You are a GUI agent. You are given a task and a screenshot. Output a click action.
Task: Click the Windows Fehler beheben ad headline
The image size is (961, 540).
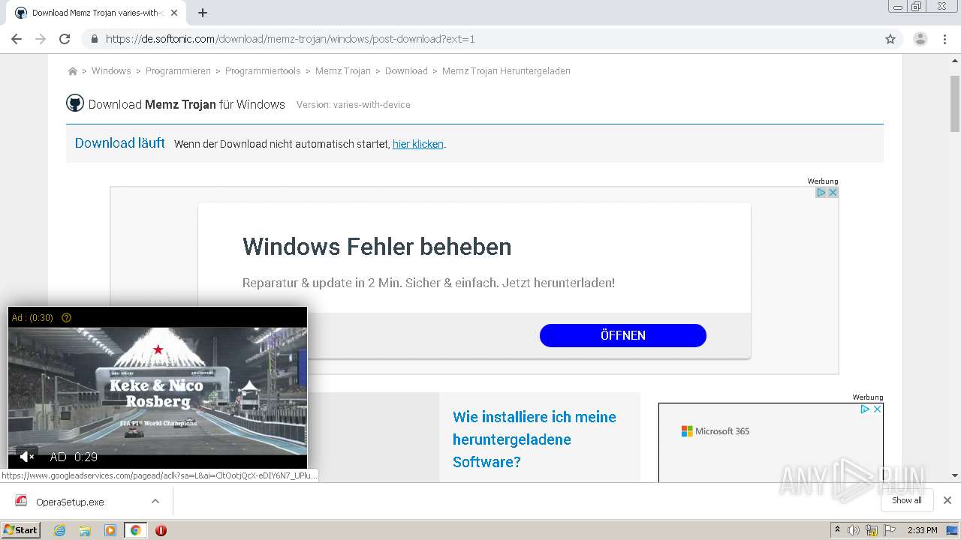click(377, 247)
